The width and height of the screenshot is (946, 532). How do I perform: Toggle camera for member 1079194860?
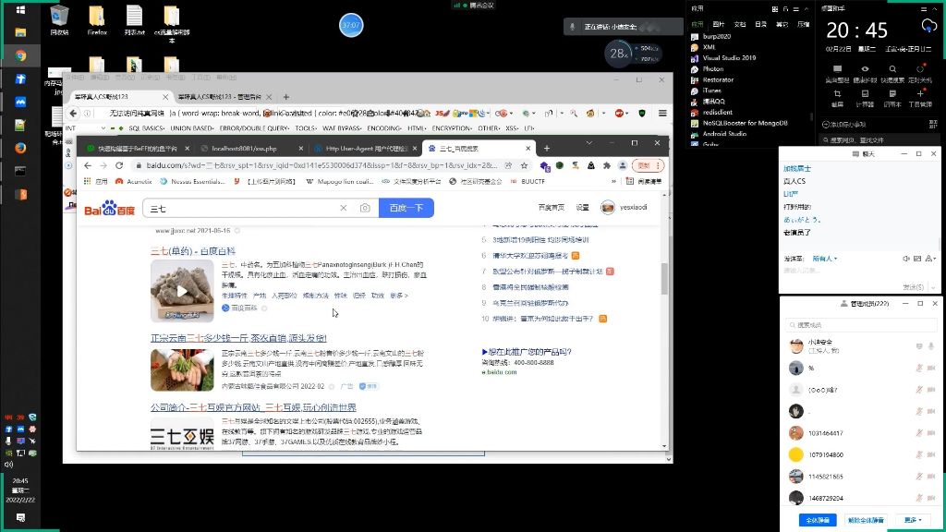pyautogui.click(x=931, y=454)
